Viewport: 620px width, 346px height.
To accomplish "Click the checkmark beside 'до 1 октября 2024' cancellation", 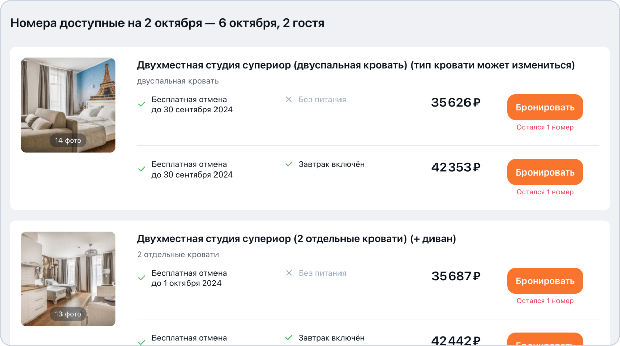I will 142,278.
